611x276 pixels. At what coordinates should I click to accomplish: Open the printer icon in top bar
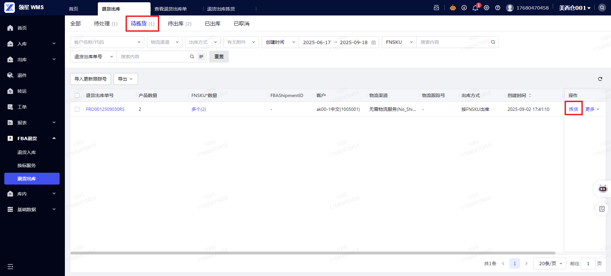pos(436,8)
